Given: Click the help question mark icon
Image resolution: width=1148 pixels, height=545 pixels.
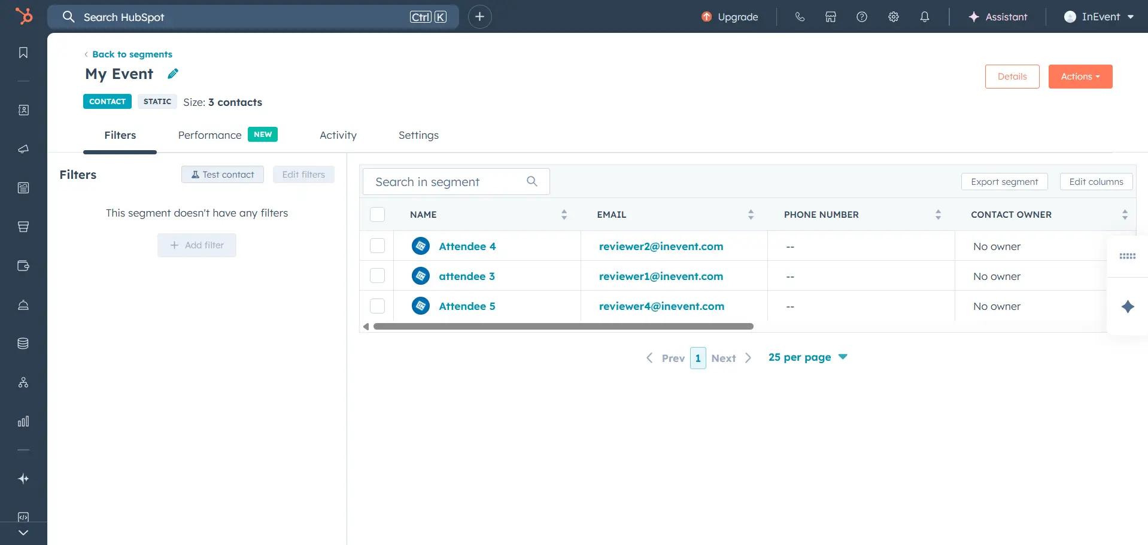Looking at the screenshot, I should (862, 17).
